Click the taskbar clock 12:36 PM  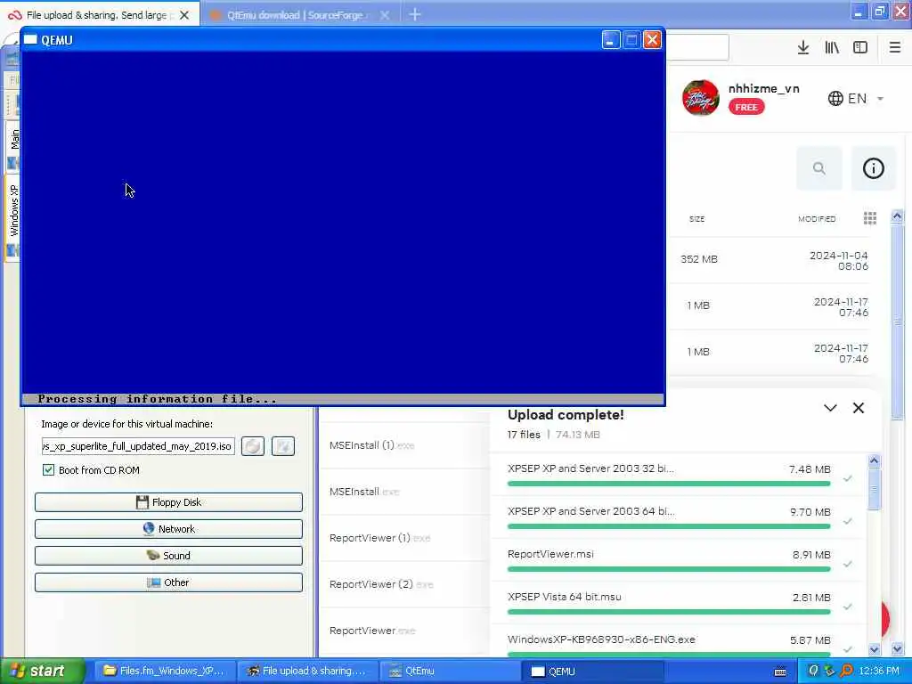click(x=879, y=672)
